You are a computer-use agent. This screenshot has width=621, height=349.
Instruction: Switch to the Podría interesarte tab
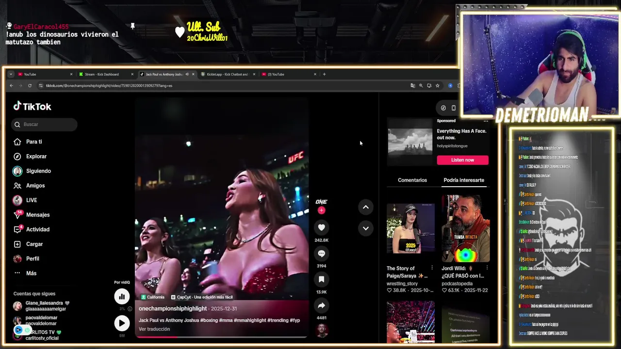tap(464, 180)
